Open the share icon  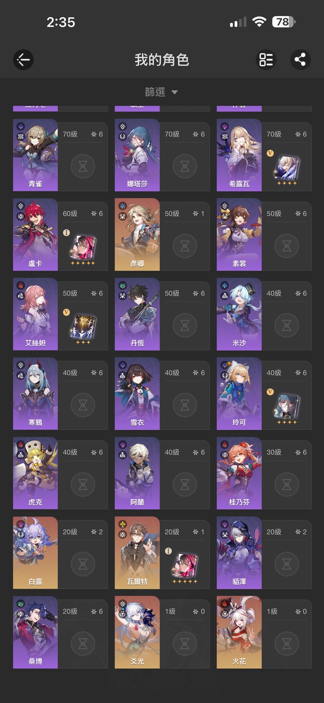click(300, 60)
